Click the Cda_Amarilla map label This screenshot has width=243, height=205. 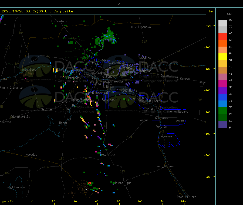(20, 117)
